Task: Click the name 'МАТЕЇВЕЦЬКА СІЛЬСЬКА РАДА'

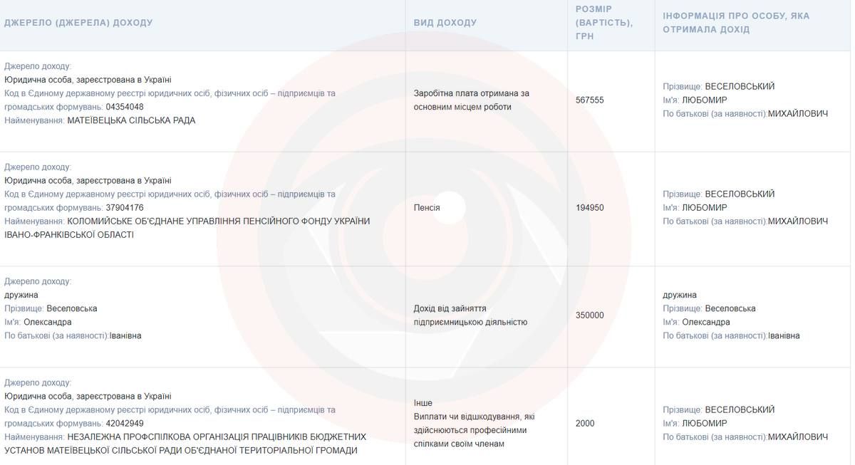Action: (x=131, y=120)
